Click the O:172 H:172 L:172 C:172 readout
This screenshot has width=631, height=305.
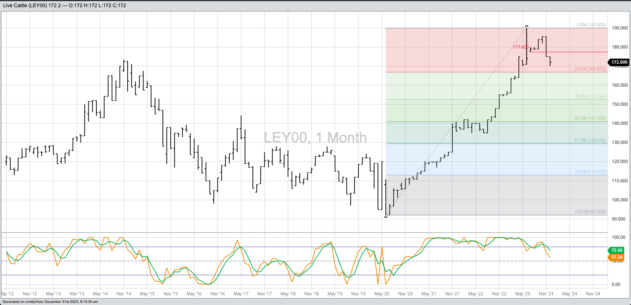pyautogui.click(x=97, y=5)
